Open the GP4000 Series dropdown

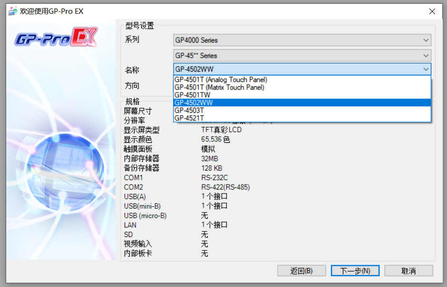pos(302,40)
